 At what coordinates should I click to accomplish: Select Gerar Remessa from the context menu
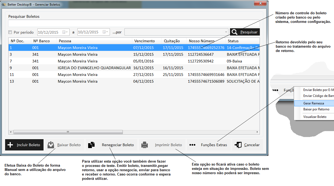[x=314, y=103]
